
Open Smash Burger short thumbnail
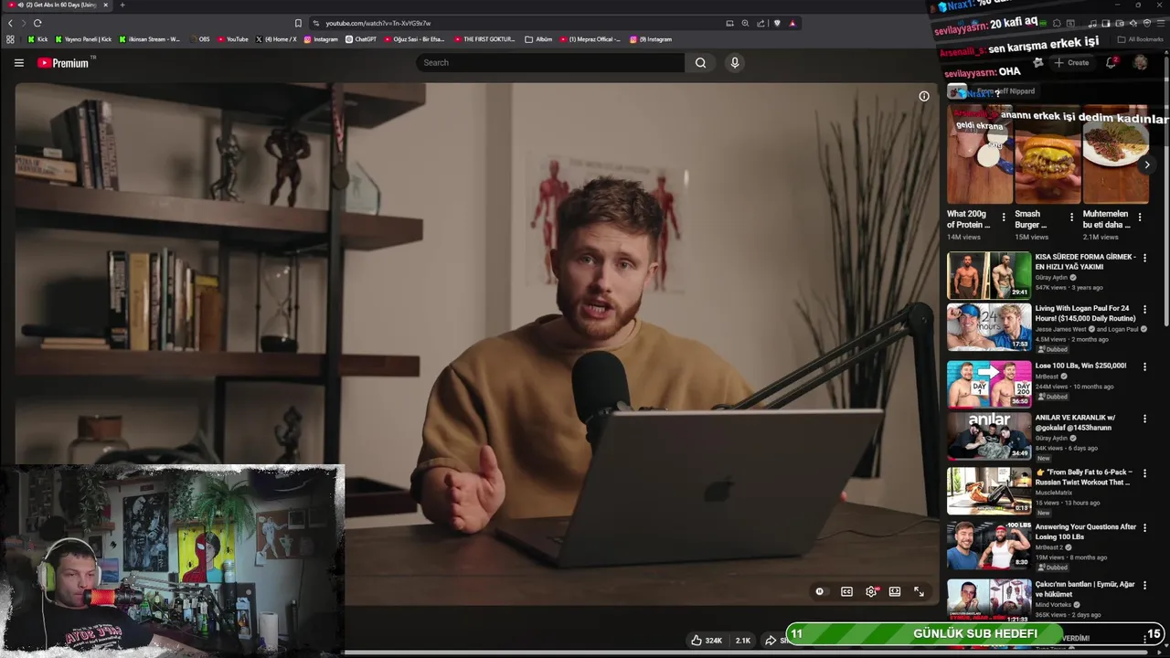click(x=1048, y=154)
